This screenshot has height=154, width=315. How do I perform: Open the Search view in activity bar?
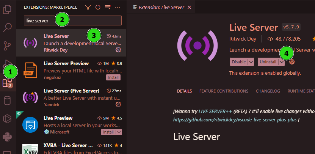point(8,28)
